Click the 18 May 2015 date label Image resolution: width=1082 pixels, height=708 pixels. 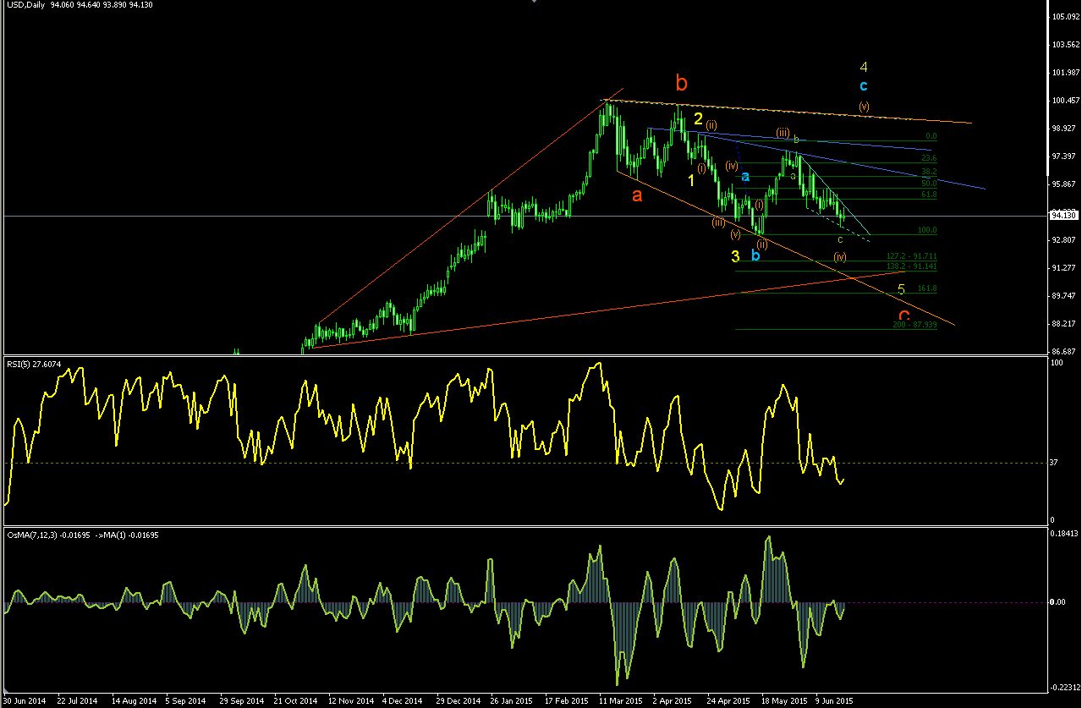pos(783,701)
